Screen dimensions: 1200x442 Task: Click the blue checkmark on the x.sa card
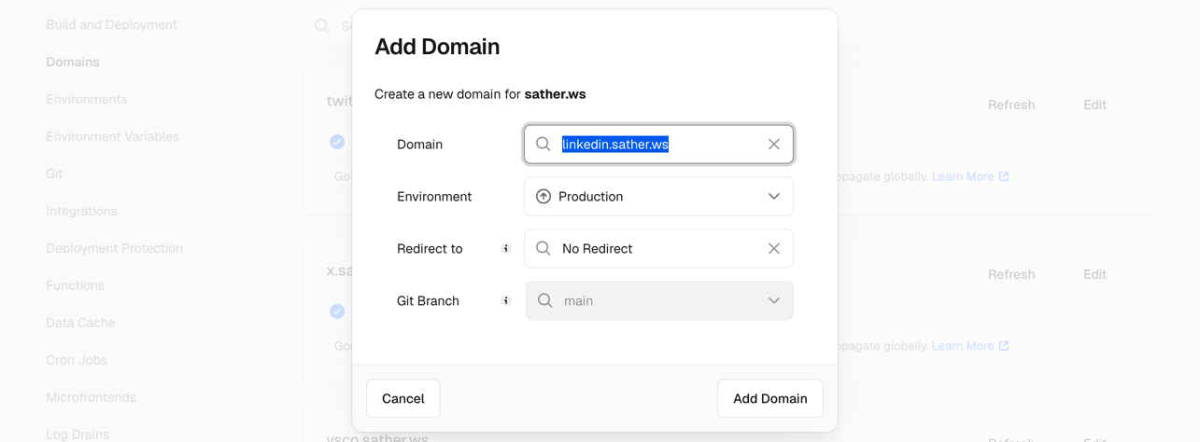[x=337, y=311]
